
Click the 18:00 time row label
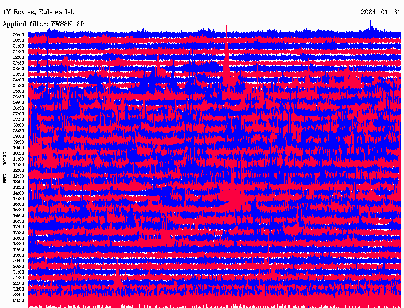point(19,239)
